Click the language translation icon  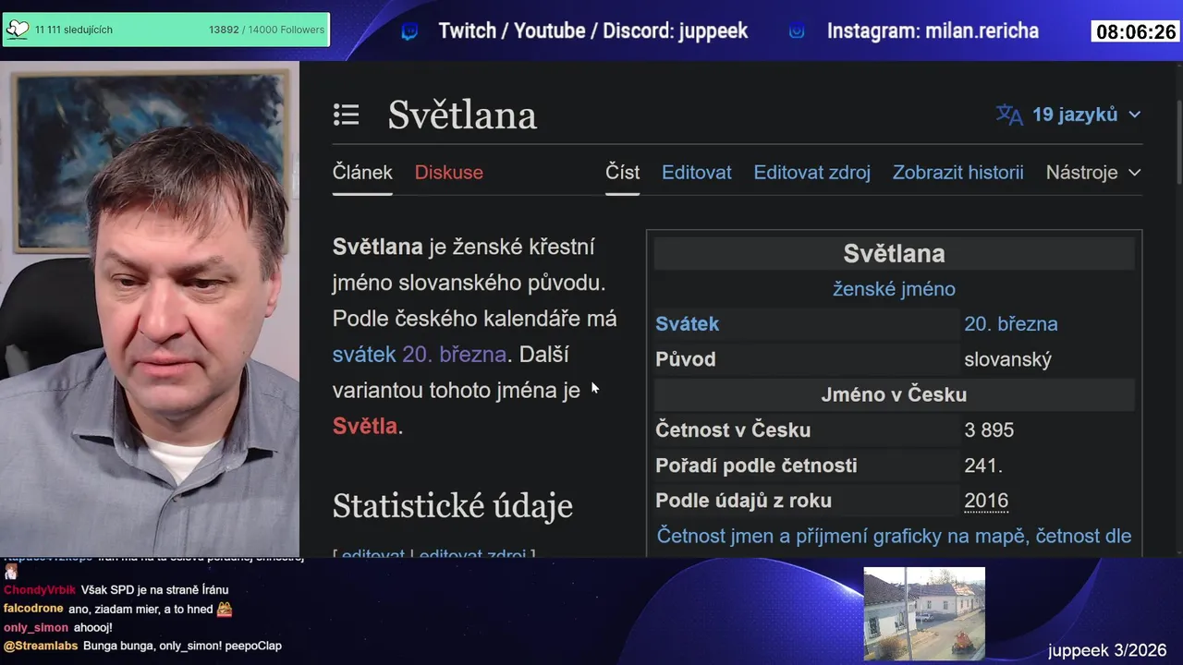click(1009, 115)
